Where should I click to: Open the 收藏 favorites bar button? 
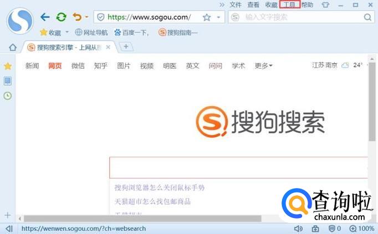coord(50,32)
